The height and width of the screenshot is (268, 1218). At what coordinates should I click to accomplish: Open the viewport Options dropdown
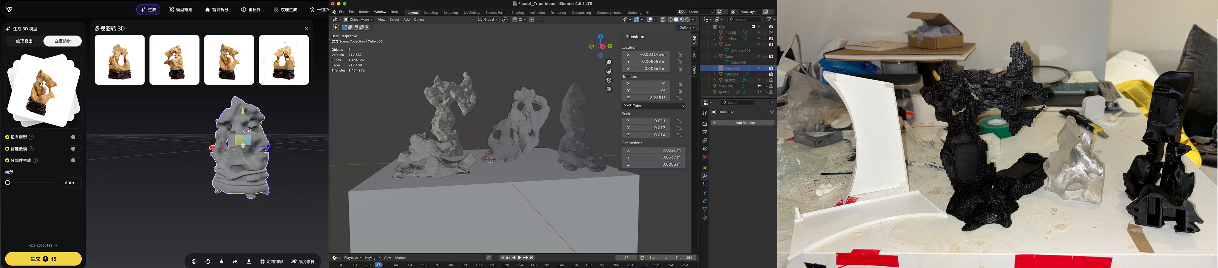(x=687, y=28)
